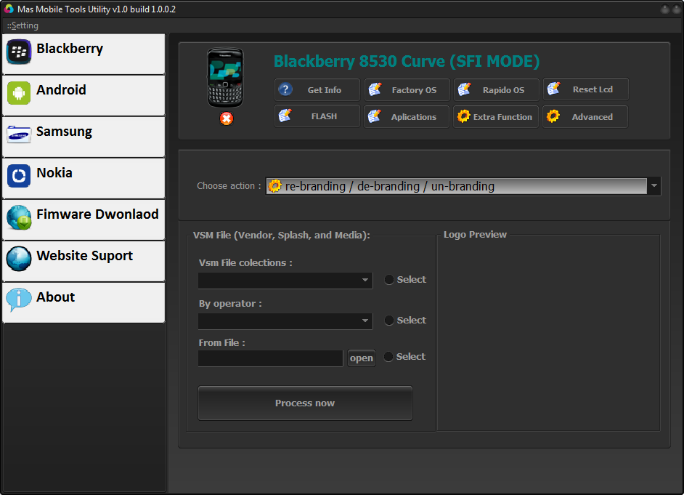Screen dimensions: 684x495
Task: Click the Reset Lcd button
Action: (586, 89)
